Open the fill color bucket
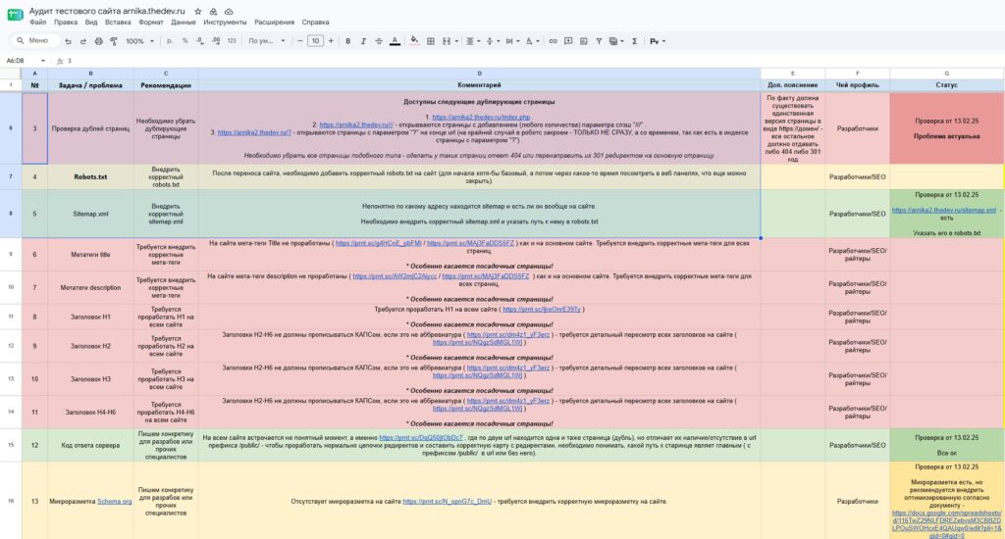The image size is (1005, 539). [x=414, y=41]
